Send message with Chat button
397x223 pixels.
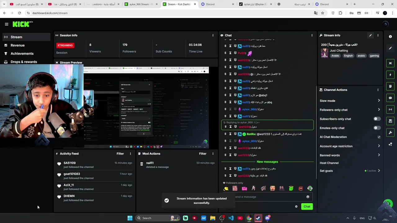tap(307, 207)
